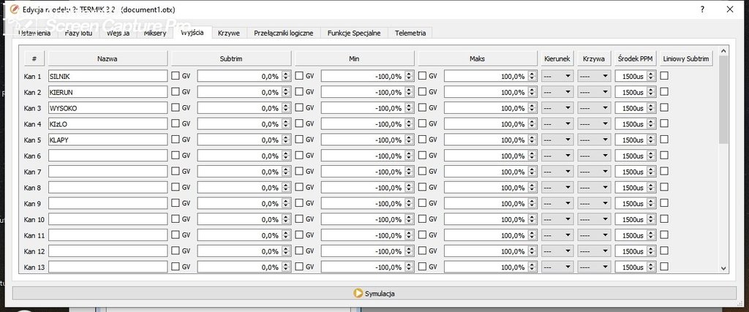The height and width of the screenshot is (312, 749).
Task: Click the Symulacja button
Action: click(374, 293)
